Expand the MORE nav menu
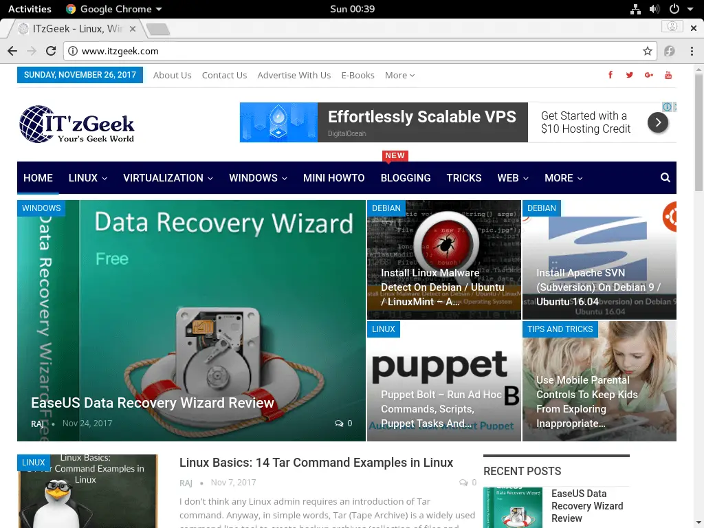Viewport: 704px width, 528px height. (x=564, y=178)
